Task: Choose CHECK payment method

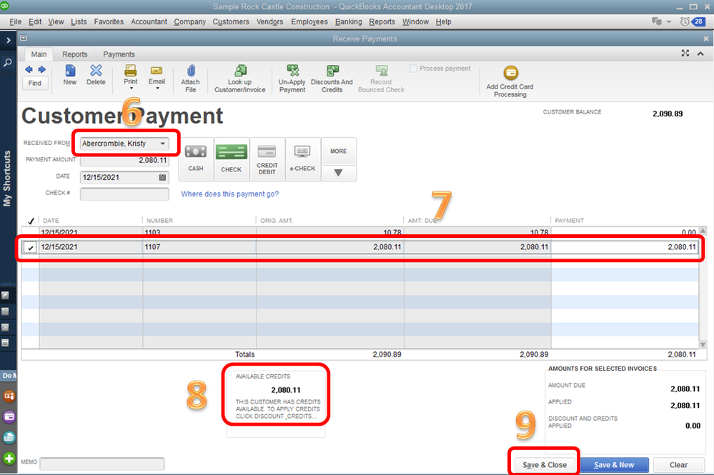Action: tap(232, 159)
